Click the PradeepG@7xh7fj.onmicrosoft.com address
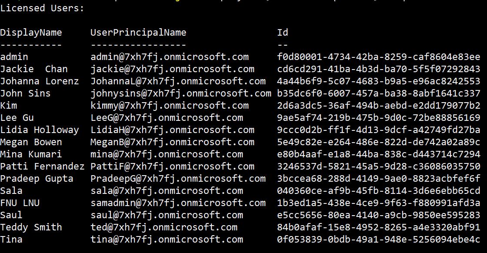Image resolution: width=487 pixels, height=253 pixels. (x=178, y=179)
